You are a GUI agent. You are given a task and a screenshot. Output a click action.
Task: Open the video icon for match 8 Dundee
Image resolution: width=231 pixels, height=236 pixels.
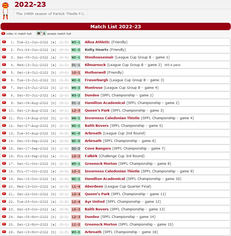coord(4,95)
